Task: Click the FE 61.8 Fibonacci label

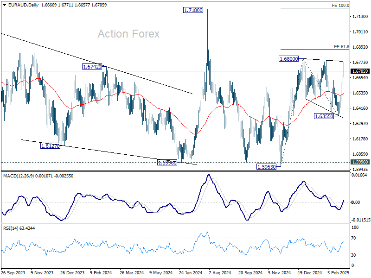Action: tap(341, 47)
